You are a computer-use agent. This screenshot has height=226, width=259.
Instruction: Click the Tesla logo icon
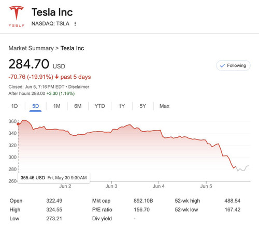(x=17, y=16)
